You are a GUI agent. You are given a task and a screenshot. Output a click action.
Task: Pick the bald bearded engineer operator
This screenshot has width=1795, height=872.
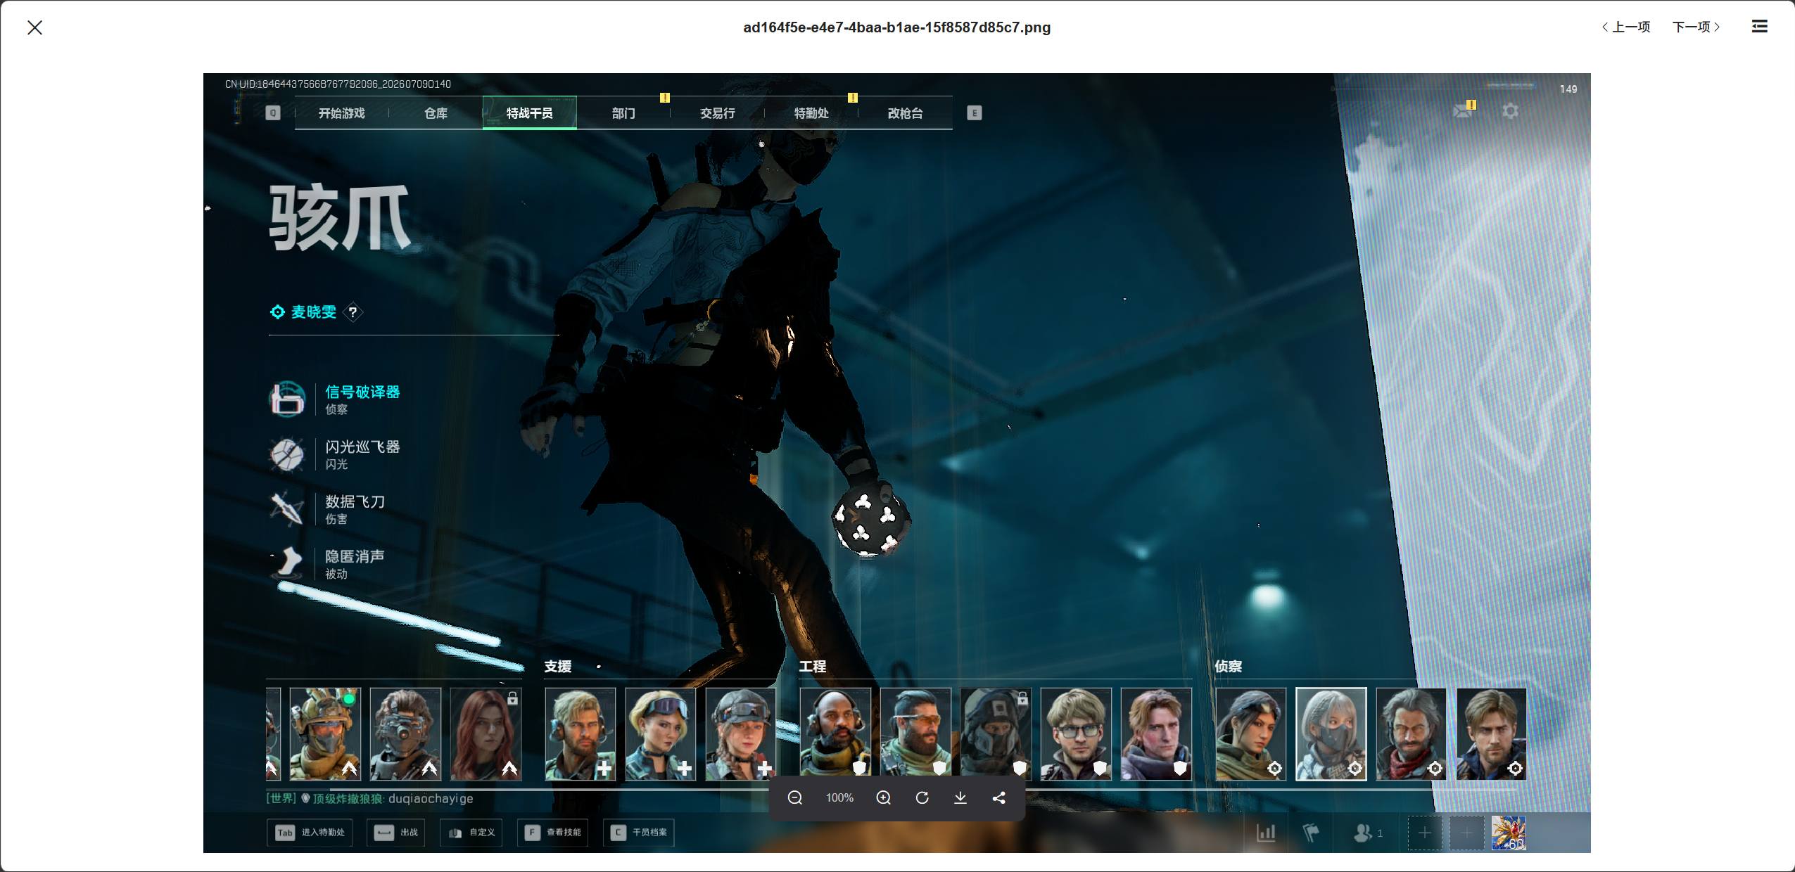835,734
